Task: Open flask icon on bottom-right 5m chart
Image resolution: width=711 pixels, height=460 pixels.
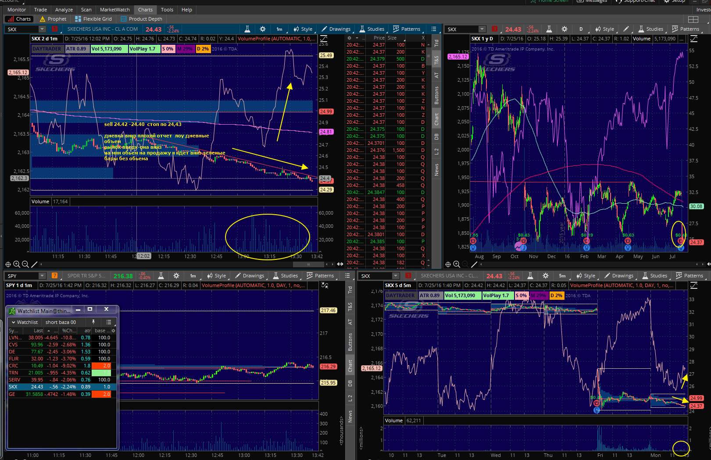Action: pyautogui.click(x=530, y=276)
